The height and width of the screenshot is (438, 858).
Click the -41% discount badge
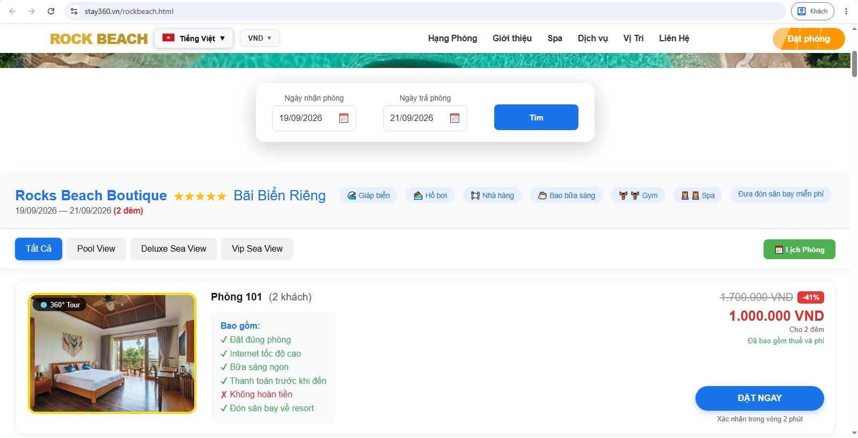coord(811,297)
